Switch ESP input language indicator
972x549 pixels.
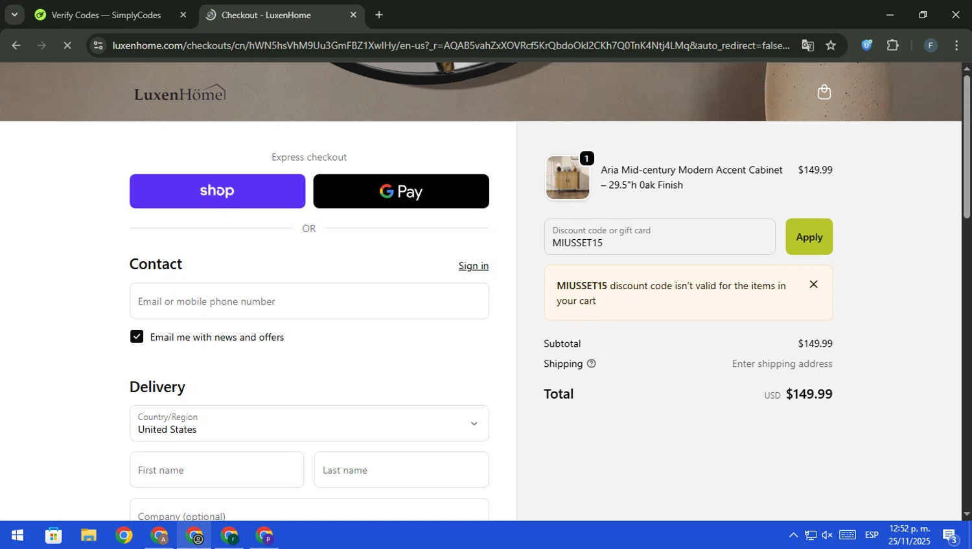tap(872, 535)
